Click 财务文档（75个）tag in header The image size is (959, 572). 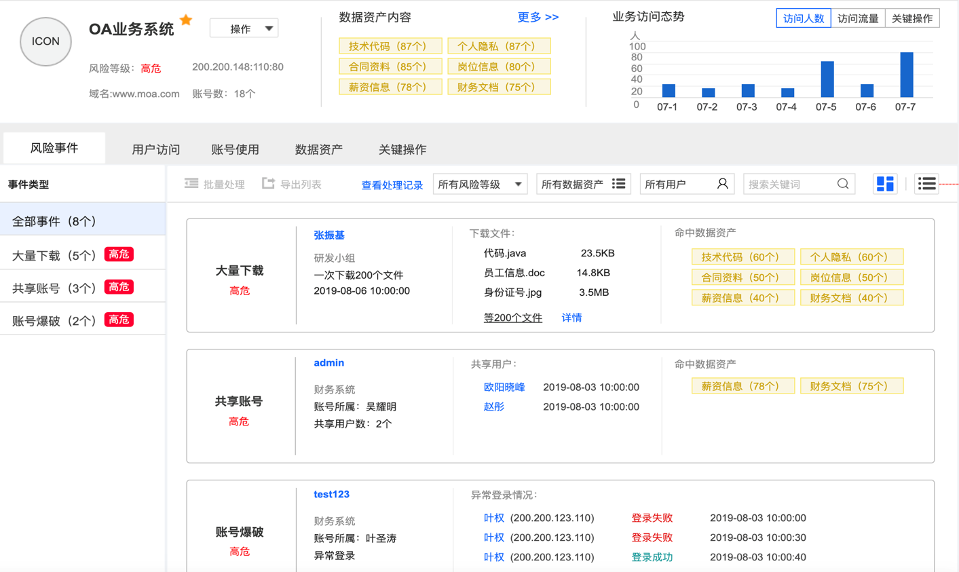499,87
